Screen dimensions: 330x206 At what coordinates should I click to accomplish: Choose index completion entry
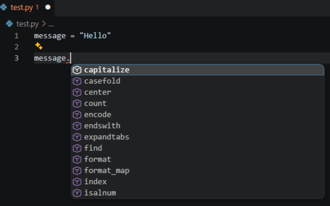[x=198, y=181]
